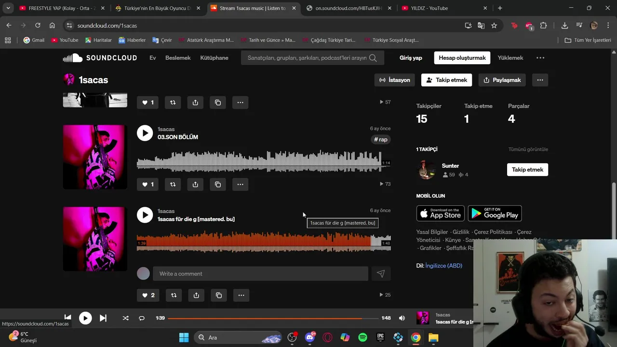Share the 1sacas für die g track
Screen dimensions: 617x347
196,295
